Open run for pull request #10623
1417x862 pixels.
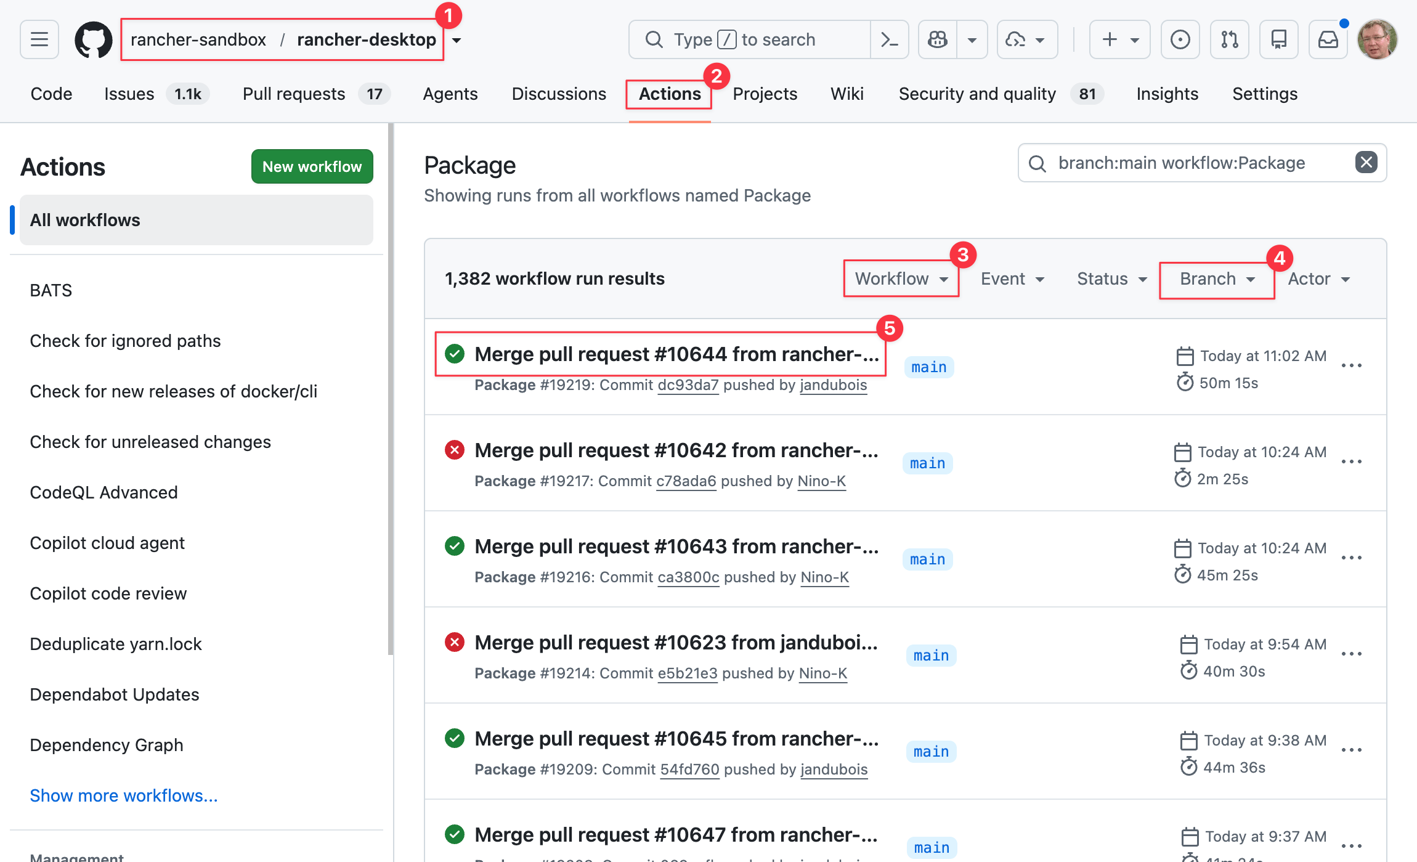(676, 643)
